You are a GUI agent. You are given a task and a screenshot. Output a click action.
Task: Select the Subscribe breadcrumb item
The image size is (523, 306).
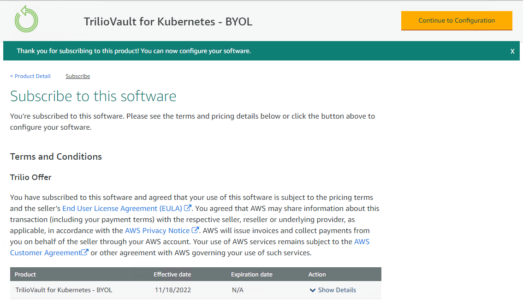click(77, 76)
